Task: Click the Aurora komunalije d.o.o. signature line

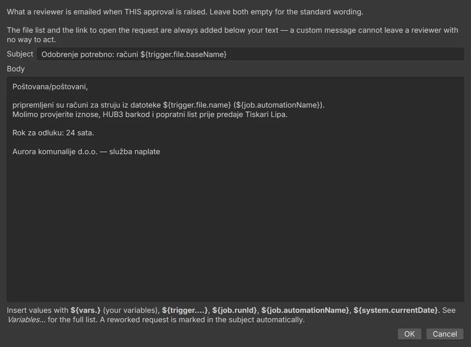Action: pyautogui.click(x=86, y=151)
